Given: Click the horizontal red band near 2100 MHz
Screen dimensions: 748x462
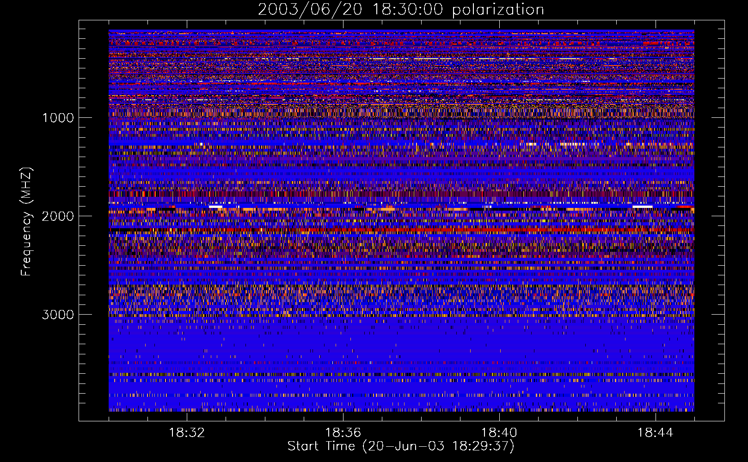Looking at the screenshot, I should 401,230.
